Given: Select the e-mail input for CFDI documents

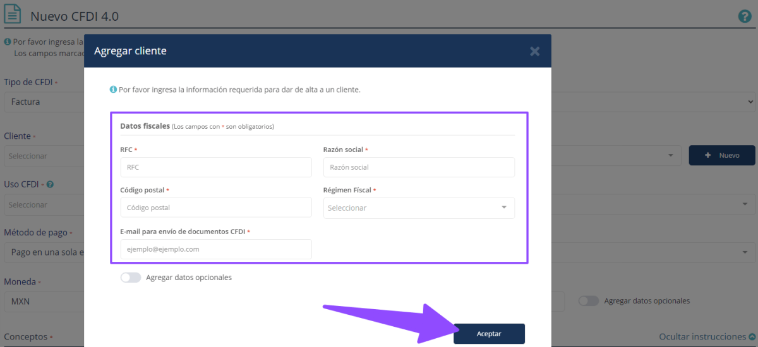Looking at the screenshot, I should [215, 249].
